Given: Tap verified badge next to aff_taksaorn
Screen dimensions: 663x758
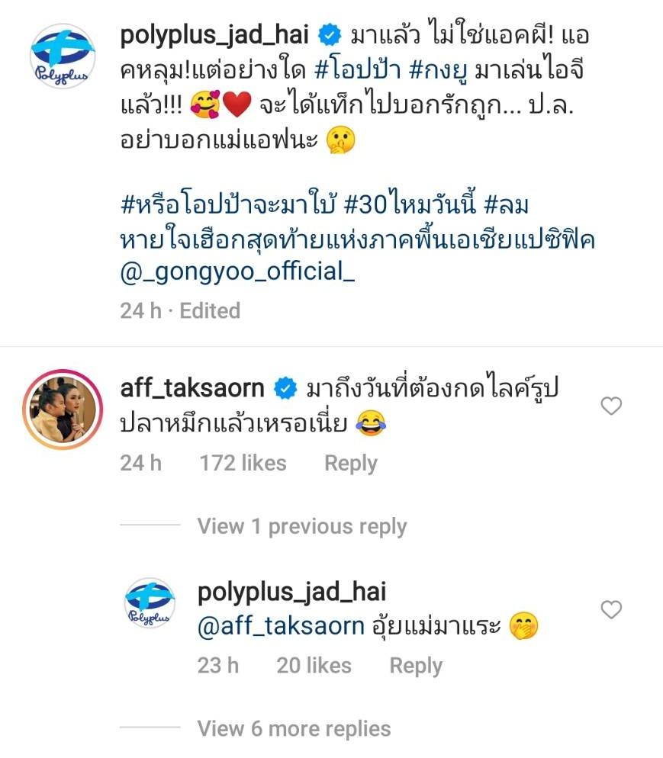Looking at the screenshot, I should (285, 389).
